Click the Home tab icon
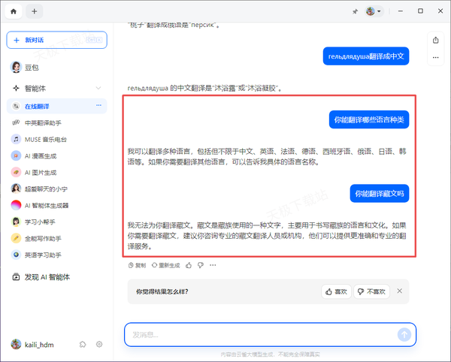The height and width of the screenshot is (362, 451). 14,11
